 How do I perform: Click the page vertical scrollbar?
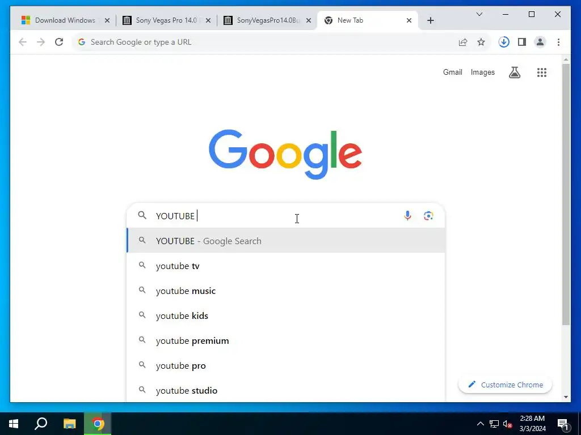[566, 195]
